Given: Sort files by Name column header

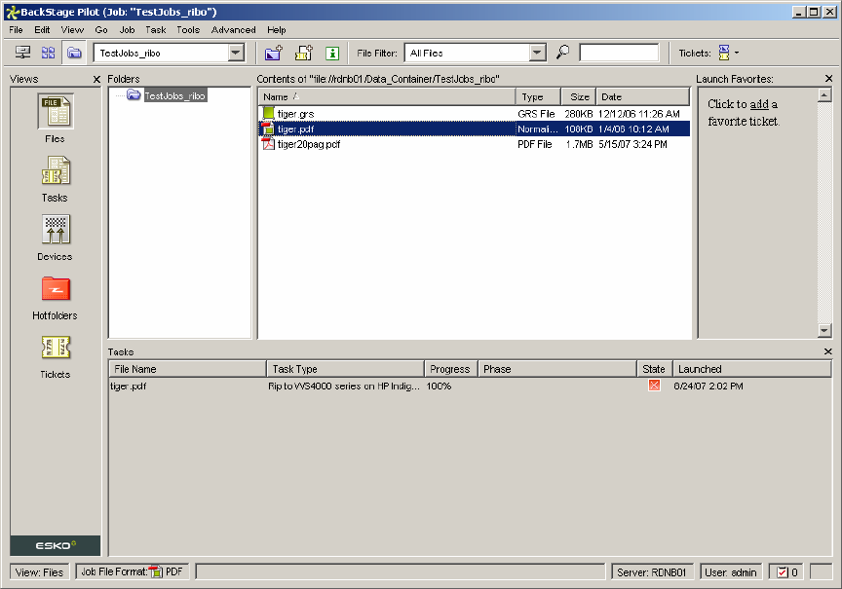Looking at the screenshot, I should pos(387,97).
